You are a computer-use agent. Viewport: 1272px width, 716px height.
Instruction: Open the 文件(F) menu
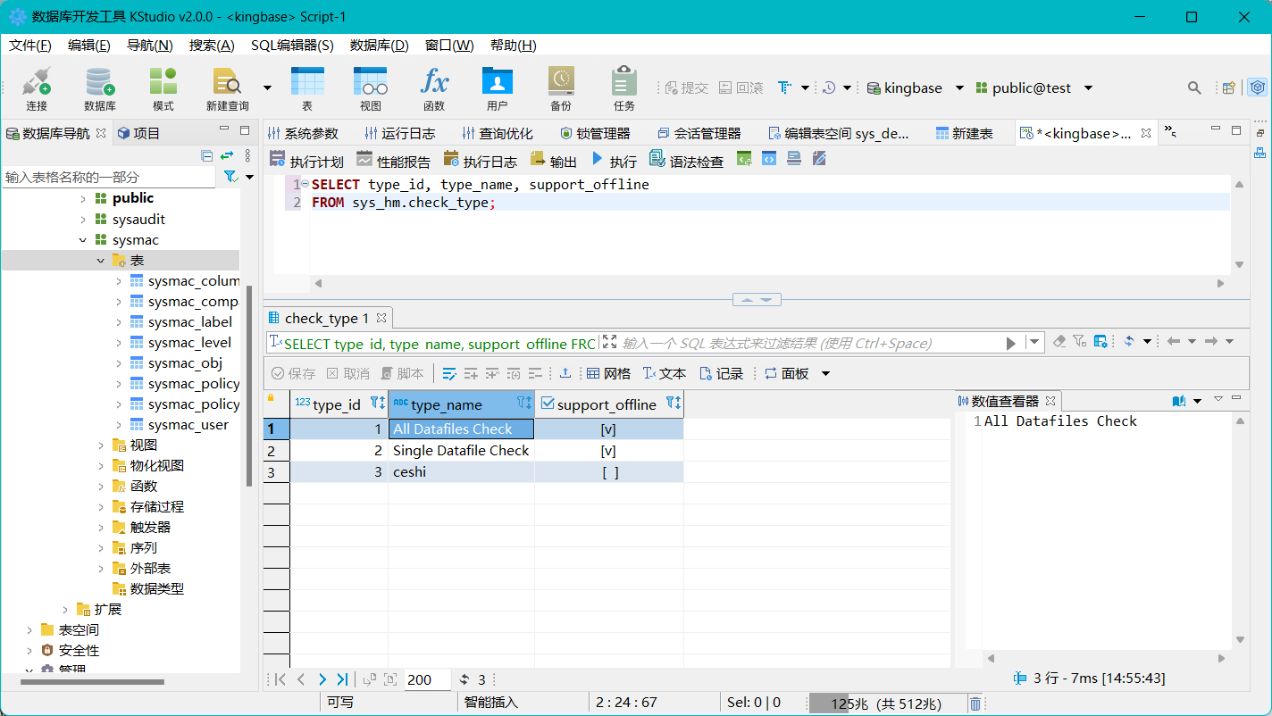[x=30, y=46]
